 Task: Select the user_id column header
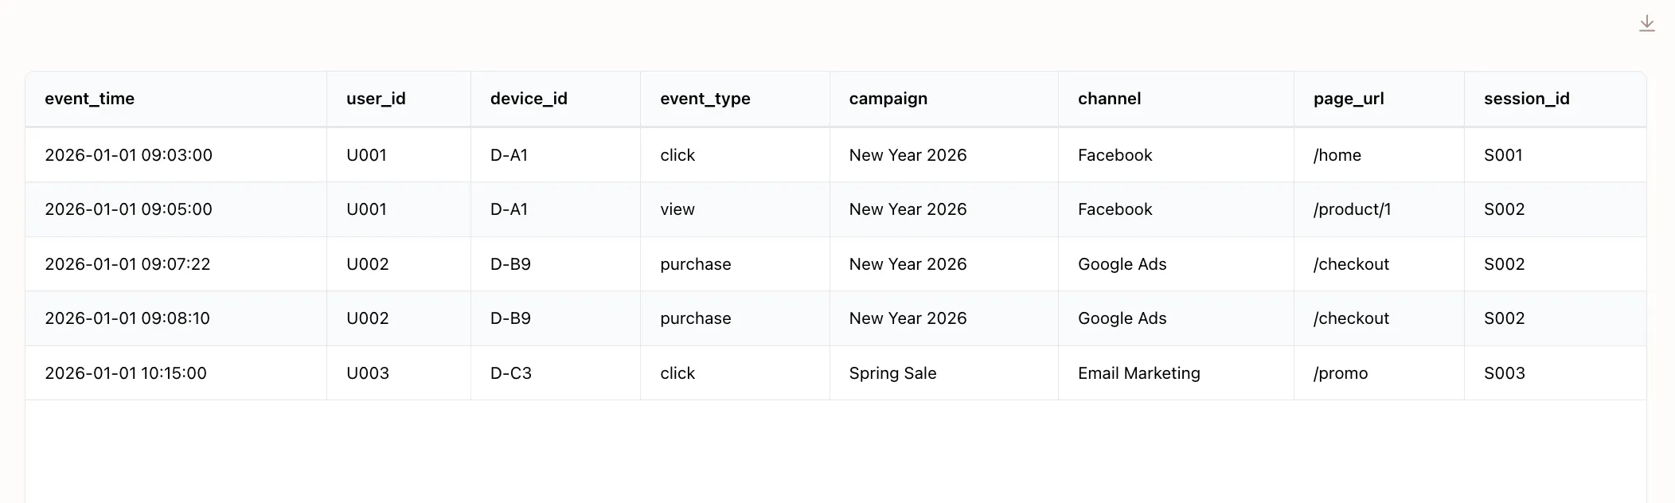(376, 99)
